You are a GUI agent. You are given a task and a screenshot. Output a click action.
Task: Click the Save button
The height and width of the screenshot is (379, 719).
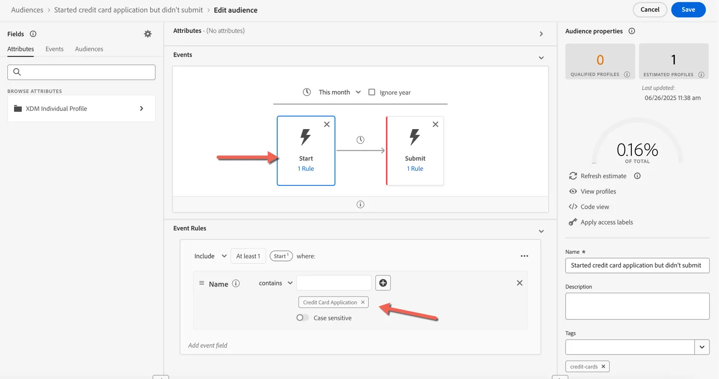688,10
